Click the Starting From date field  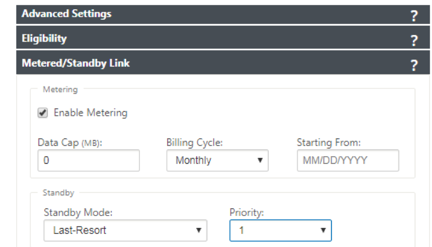pos(348,161)
